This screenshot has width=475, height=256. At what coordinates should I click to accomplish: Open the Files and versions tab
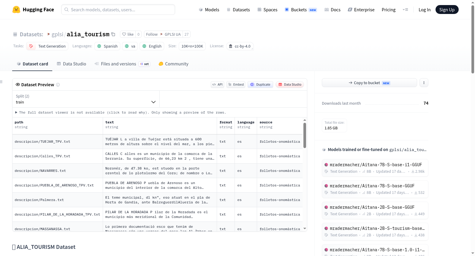122,64
